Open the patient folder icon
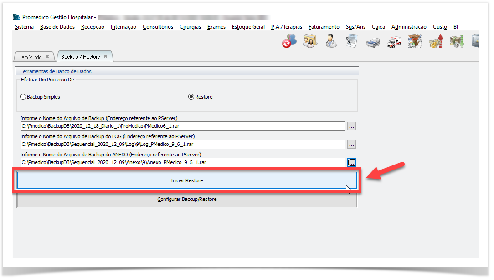Screen dimensions: 494x280 pos(310,41)
